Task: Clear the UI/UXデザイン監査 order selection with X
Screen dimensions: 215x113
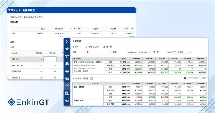Action: [187, 52]
